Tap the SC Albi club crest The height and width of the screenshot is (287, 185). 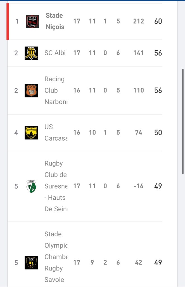coord(31,53)
